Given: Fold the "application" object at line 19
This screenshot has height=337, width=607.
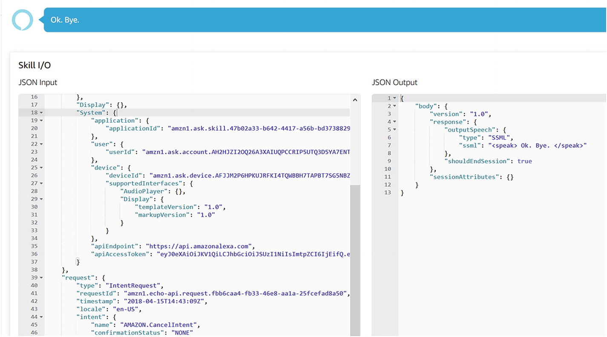Looking at the screenshot, I should [x=41, y=121].
